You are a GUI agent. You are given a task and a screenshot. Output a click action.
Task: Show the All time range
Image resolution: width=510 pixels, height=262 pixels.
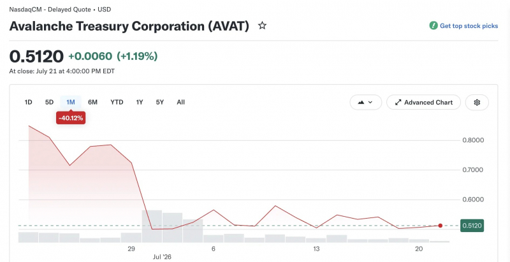[x=181, y=102]
